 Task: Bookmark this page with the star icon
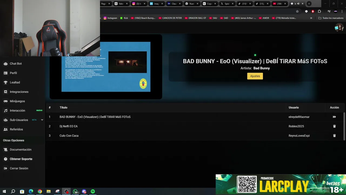point(297,11)
